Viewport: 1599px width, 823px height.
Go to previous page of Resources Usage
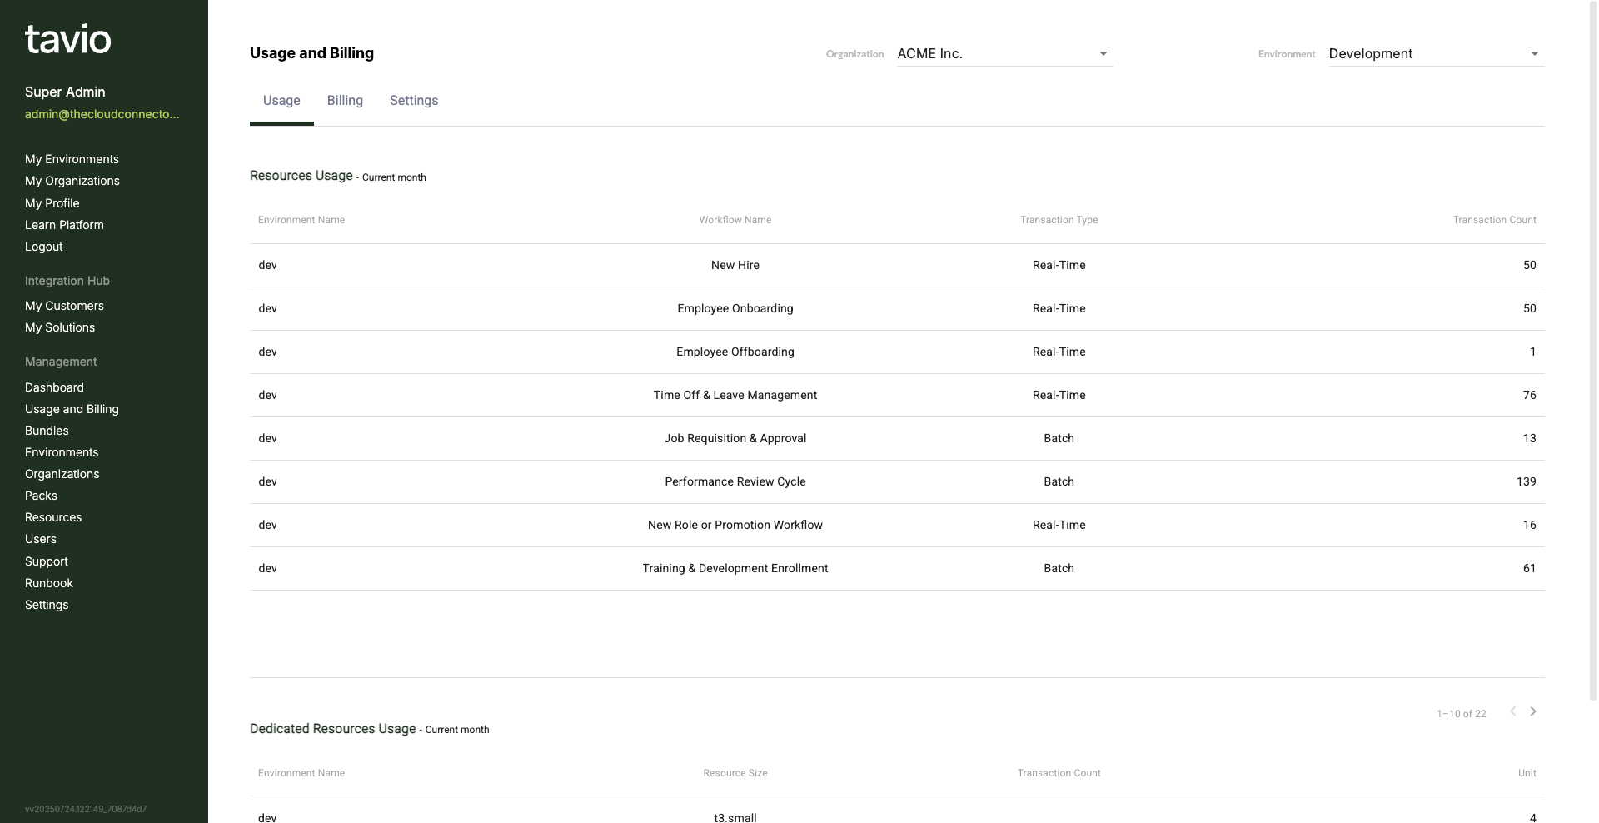1512,711
